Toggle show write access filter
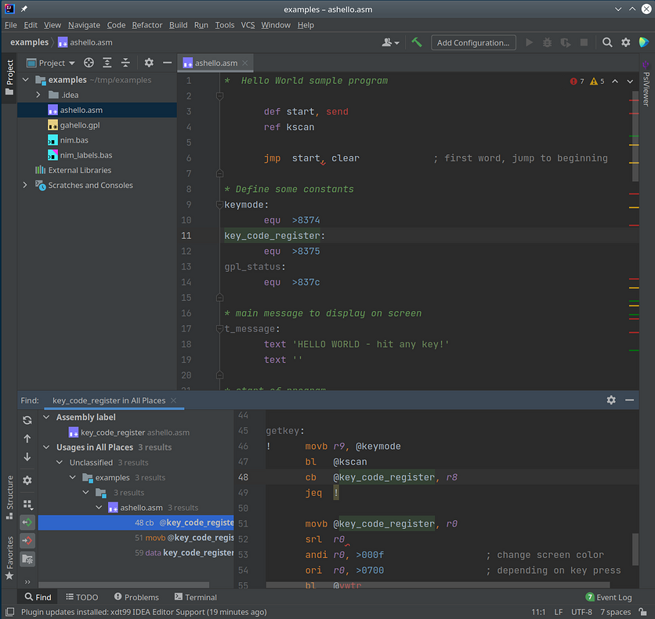The width and height of the screenshot is (655, 619). [x=27, y=541]
